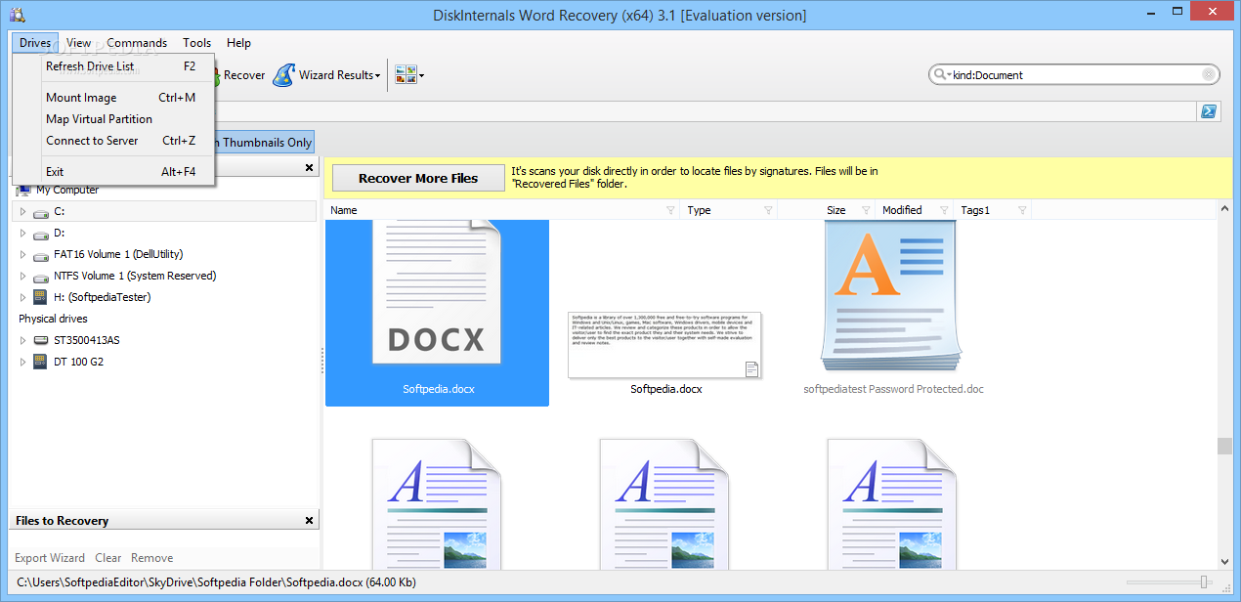Sort by the Modified column header
This screenshot has width=1241, height=602.
[x=902, y=210]
